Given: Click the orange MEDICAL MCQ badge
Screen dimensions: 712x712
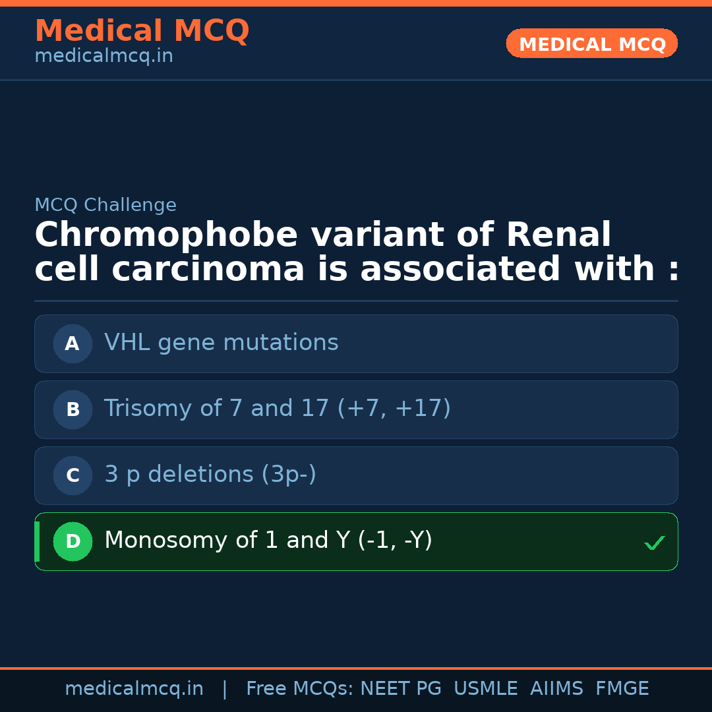Looking at the screenshot, I should click(591, 44).
